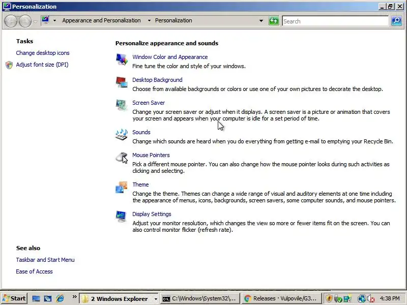The height and width of the screenshot is (305, 407).
Task: Open Window Color and Appearance link
Action: tap(170, 57)
